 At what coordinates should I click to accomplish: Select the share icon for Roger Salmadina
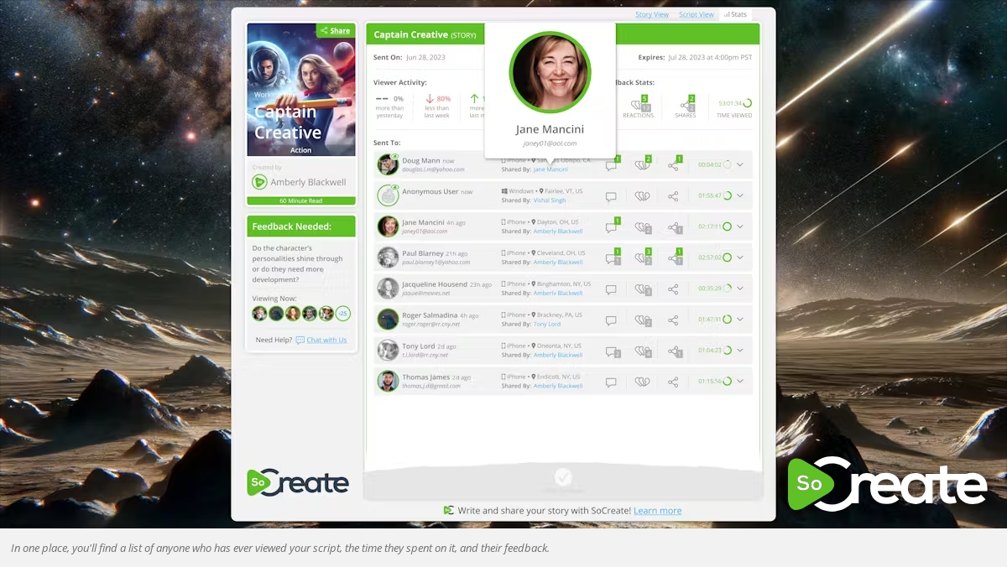675,319
